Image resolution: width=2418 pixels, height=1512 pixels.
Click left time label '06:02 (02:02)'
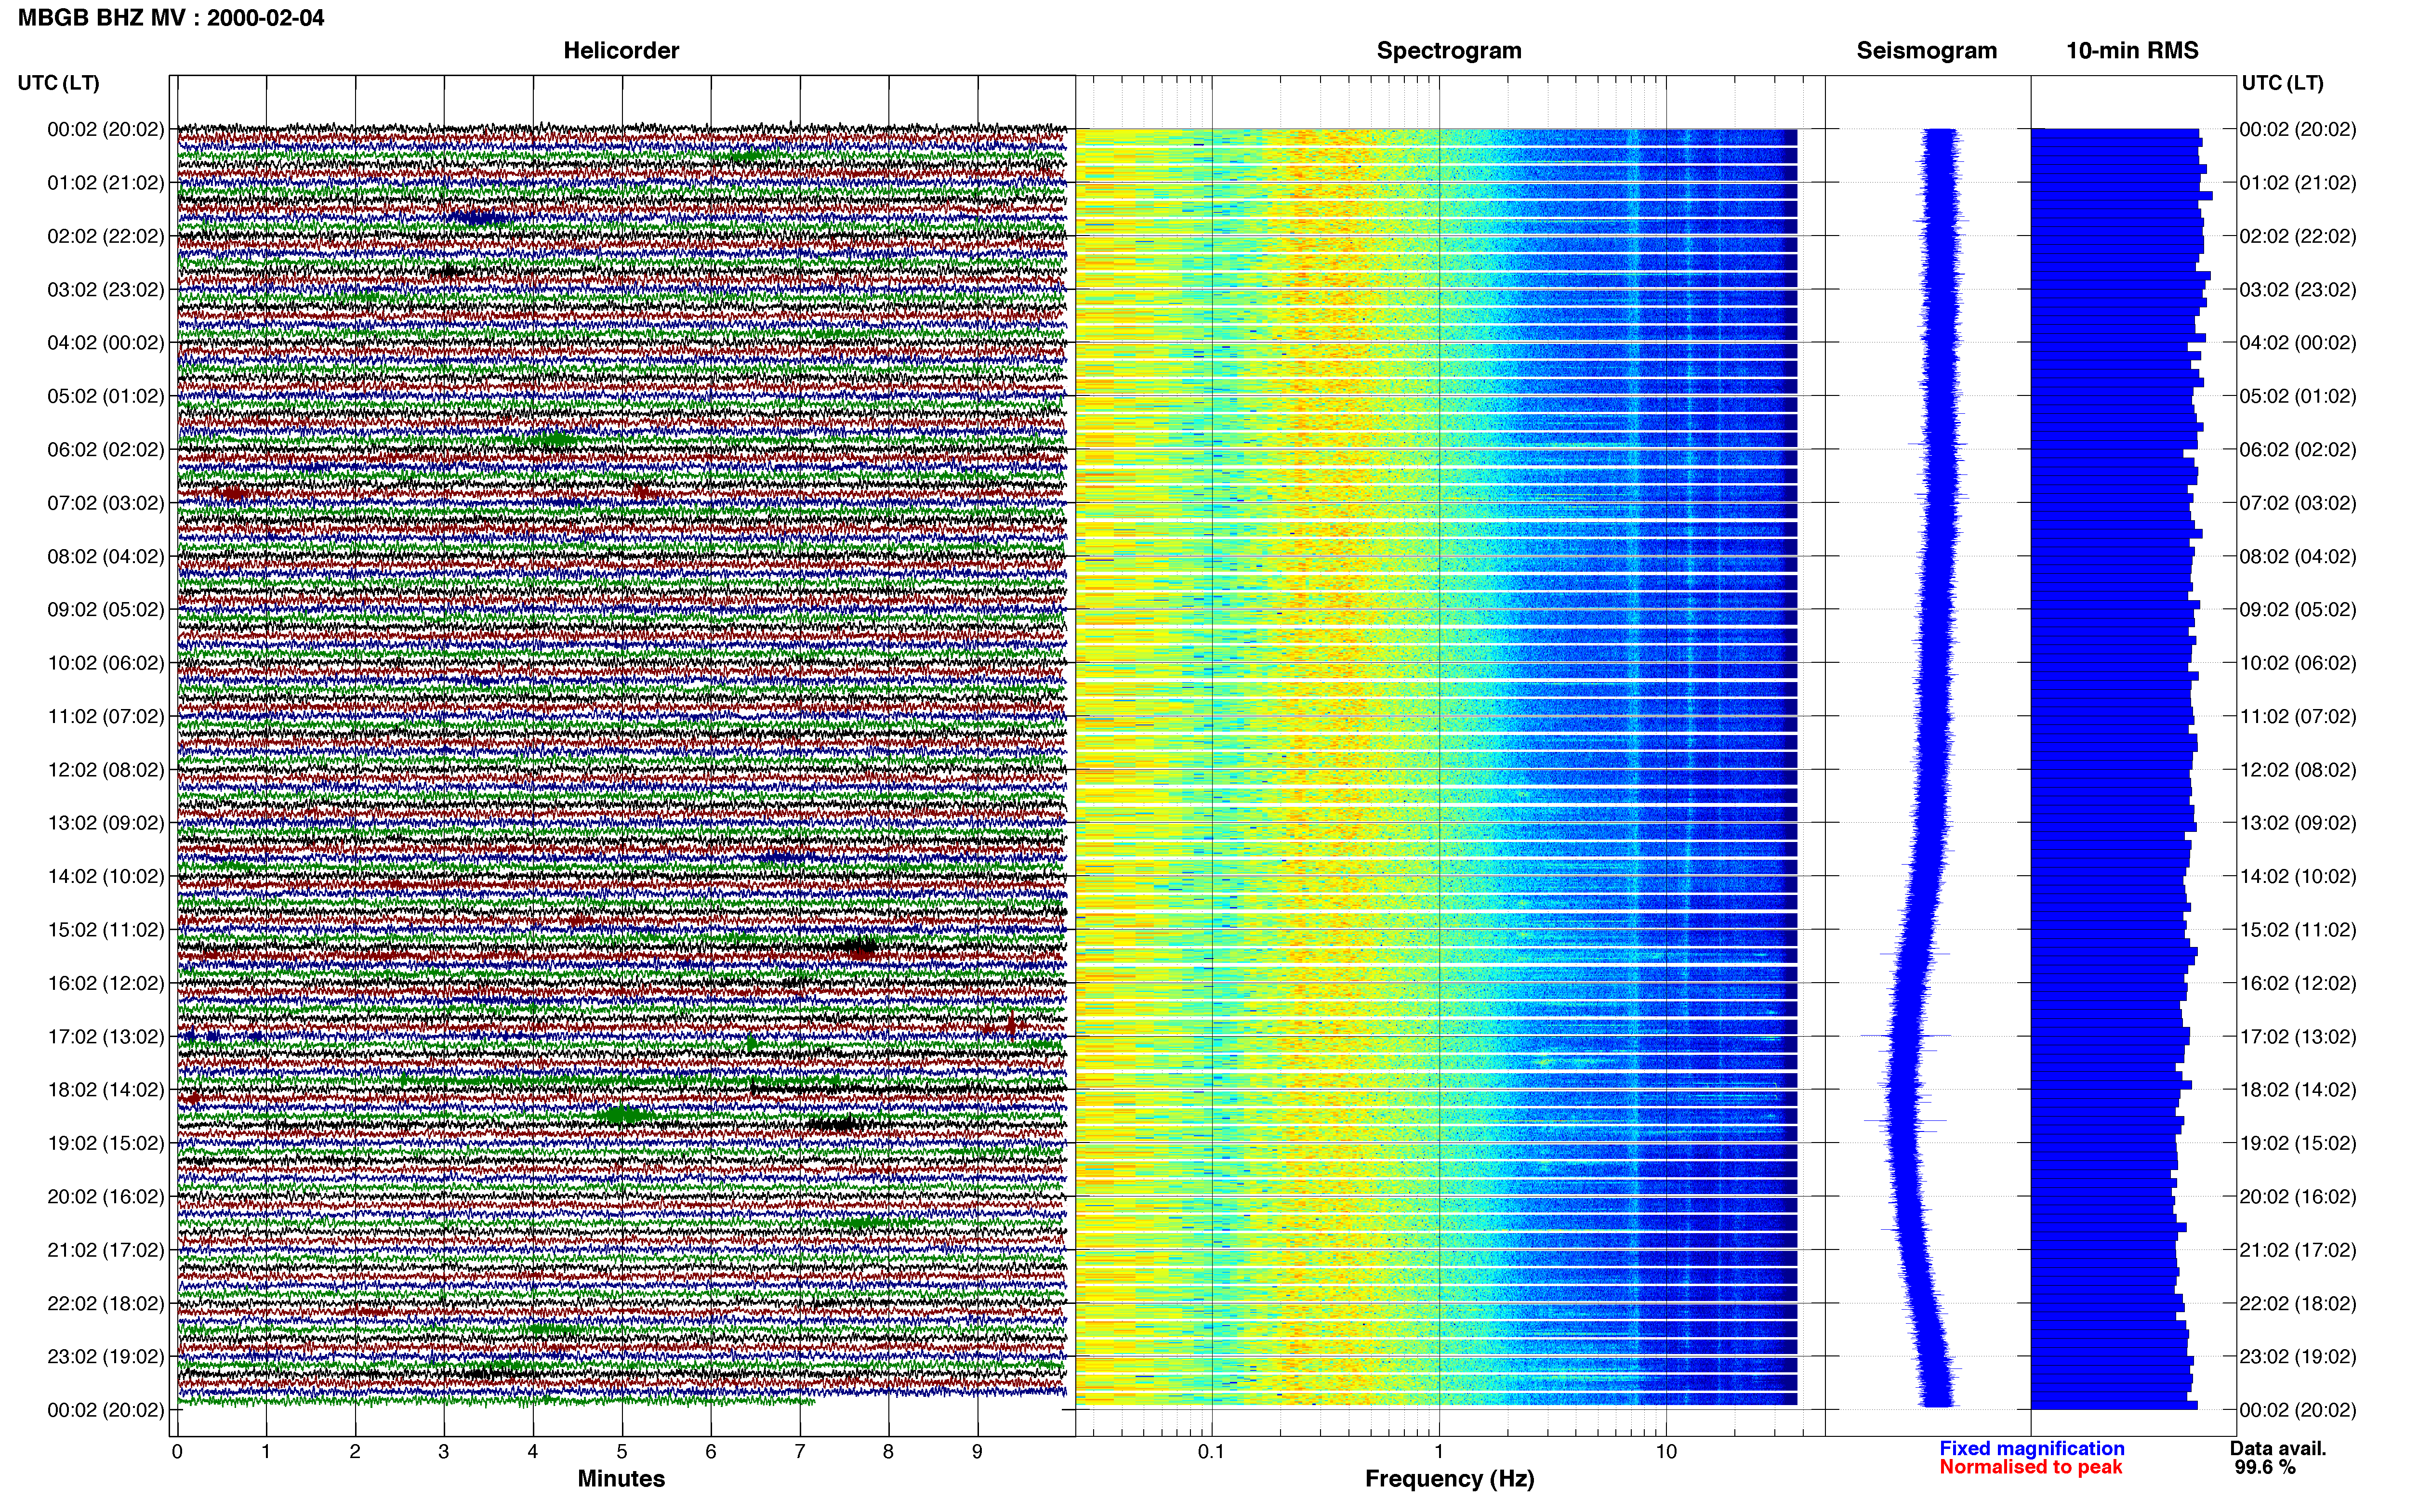point(106,450)
